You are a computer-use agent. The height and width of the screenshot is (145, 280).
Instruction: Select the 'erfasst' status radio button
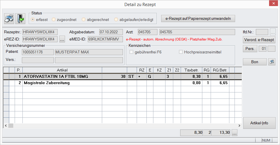pyautogui.click(x=33, y=20)
